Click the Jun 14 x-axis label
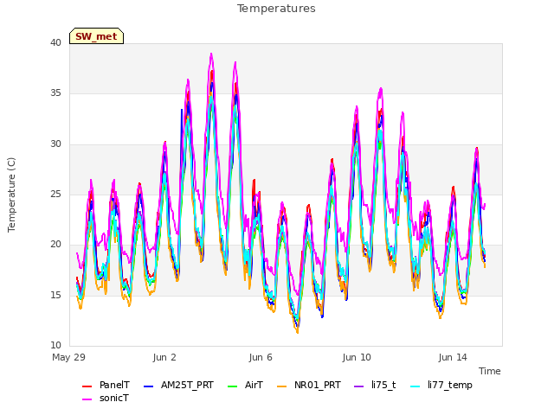The image size is (554, 415). (453, 357)
